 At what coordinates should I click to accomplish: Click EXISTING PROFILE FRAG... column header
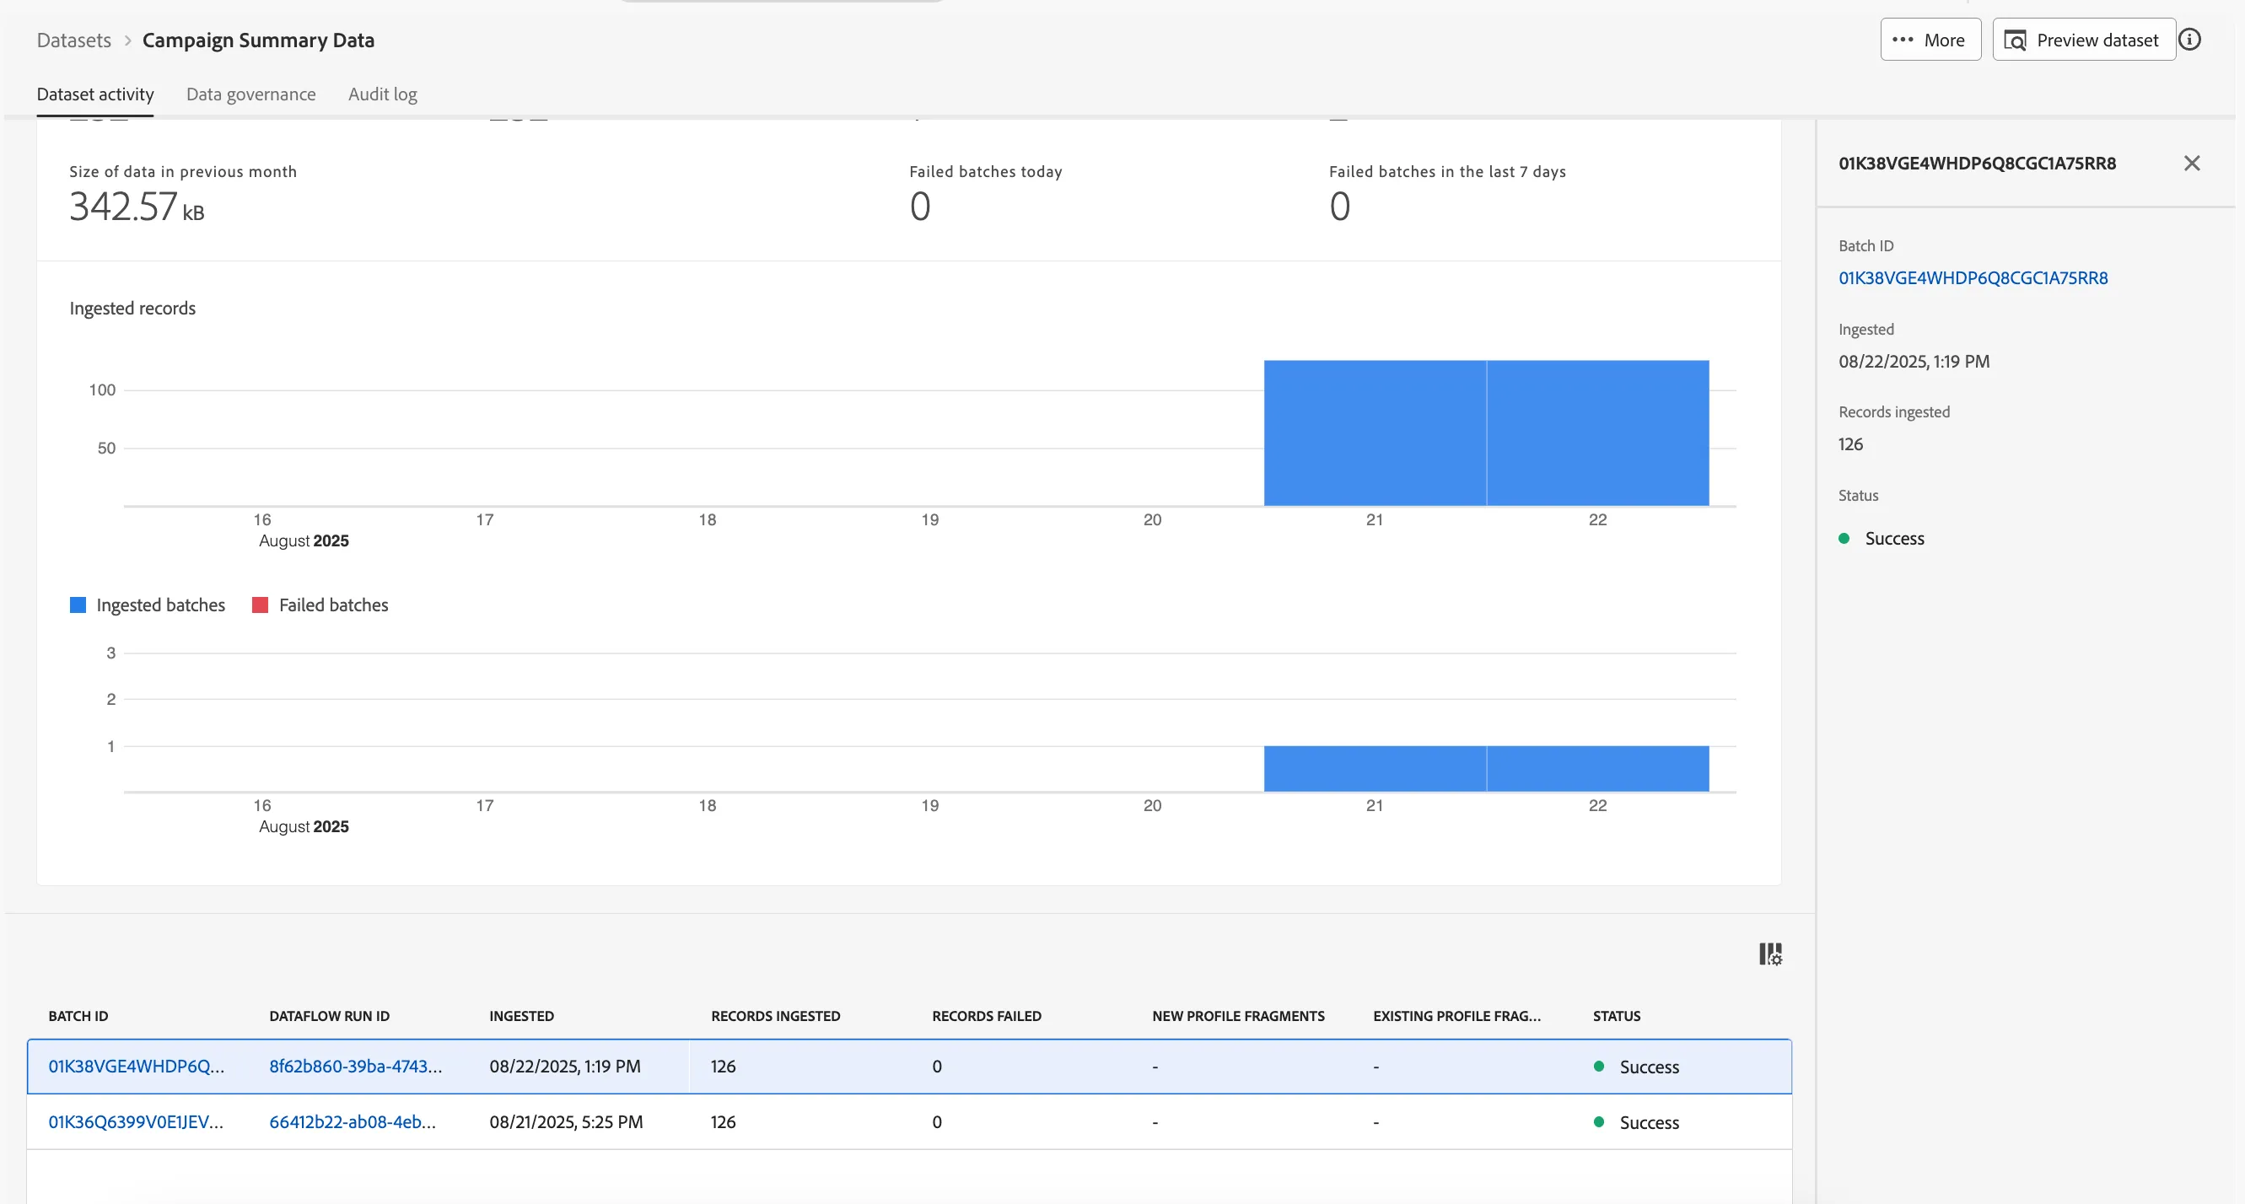click(x=1457, y=1016)
